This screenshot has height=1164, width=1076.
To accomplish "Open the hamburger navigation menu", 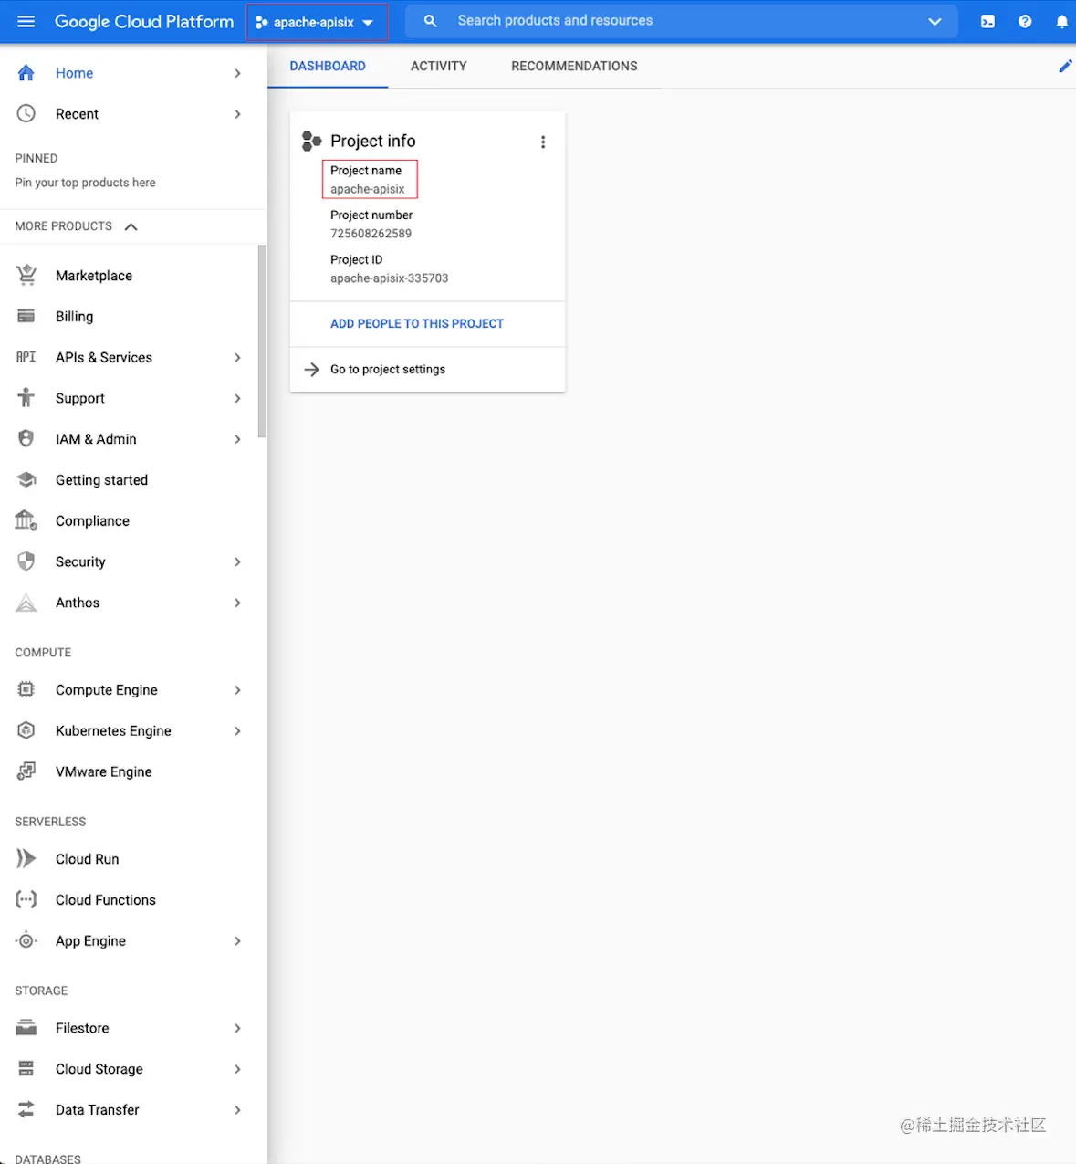I will (26, 21).
